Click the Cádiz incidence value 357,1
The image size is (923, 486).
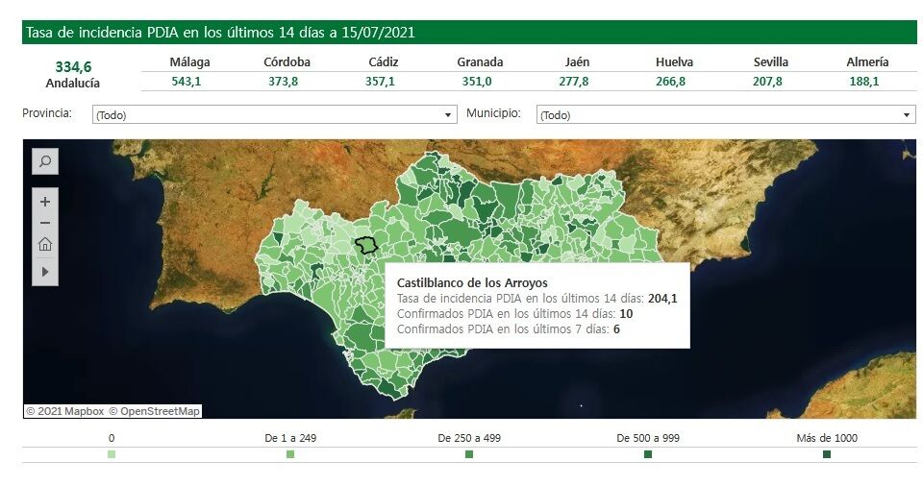[x=381, y=82]
